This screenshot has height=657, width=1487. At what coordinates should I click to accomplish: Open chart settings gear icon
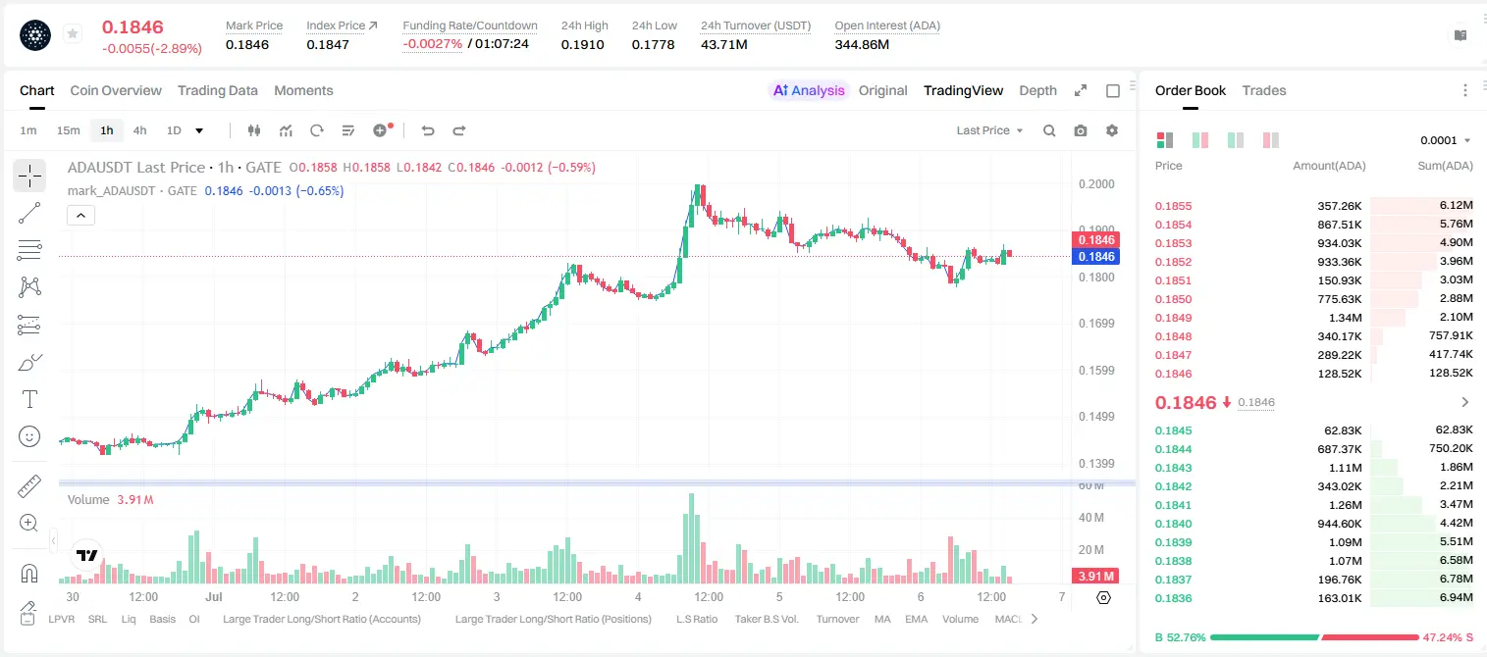pos(1112,130)
